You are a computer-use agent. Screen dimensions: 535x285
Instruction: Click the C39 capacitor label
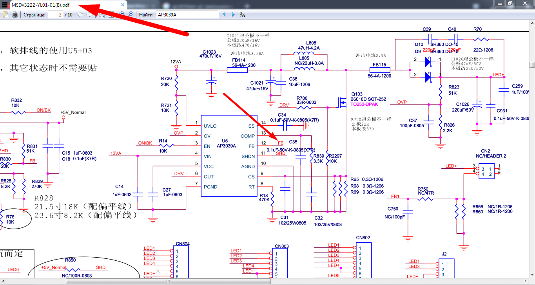point(427,29)
